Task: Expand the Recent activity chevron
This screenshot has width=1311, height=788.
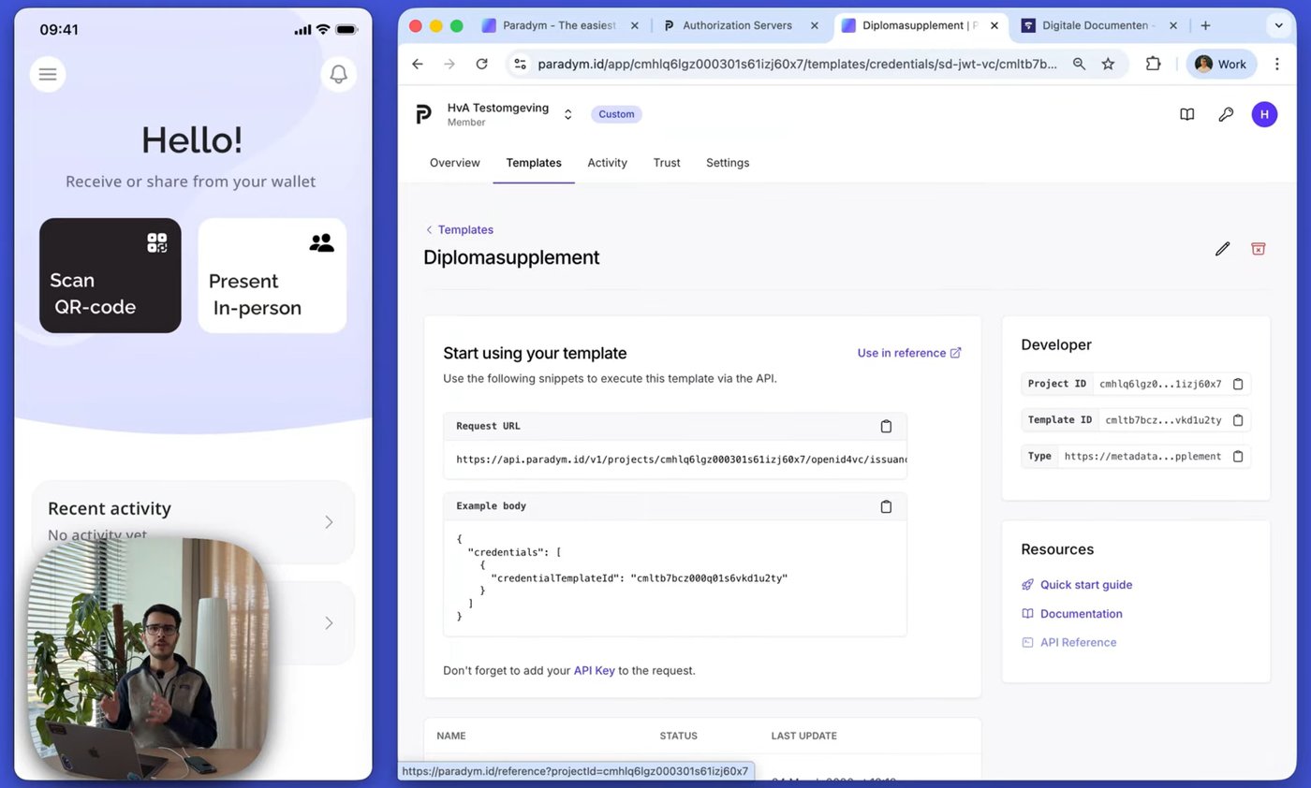Action: pos(329,522)
